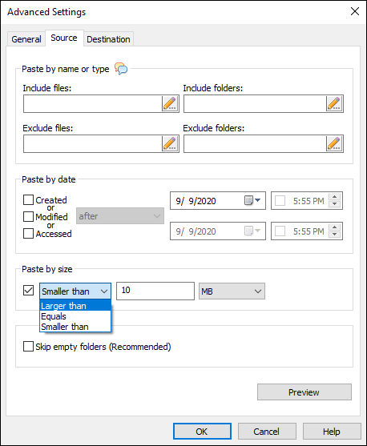Click the size value field containing 10
This screenshot has width=367, height=446.
coord(155,291)
